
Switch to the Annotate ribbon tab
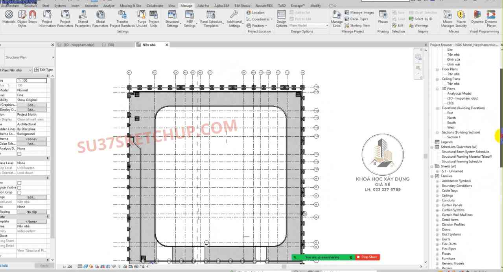pyautogui.click(x=91, y=6)
